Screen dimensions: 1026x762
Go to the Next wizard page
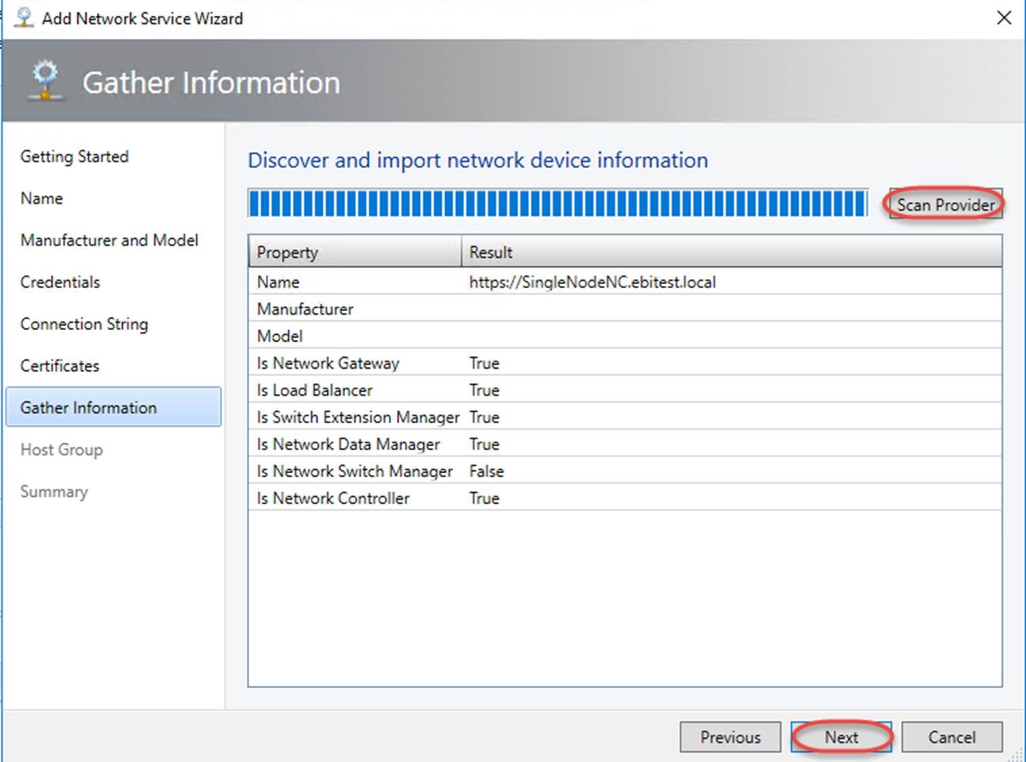click(841, 737)
